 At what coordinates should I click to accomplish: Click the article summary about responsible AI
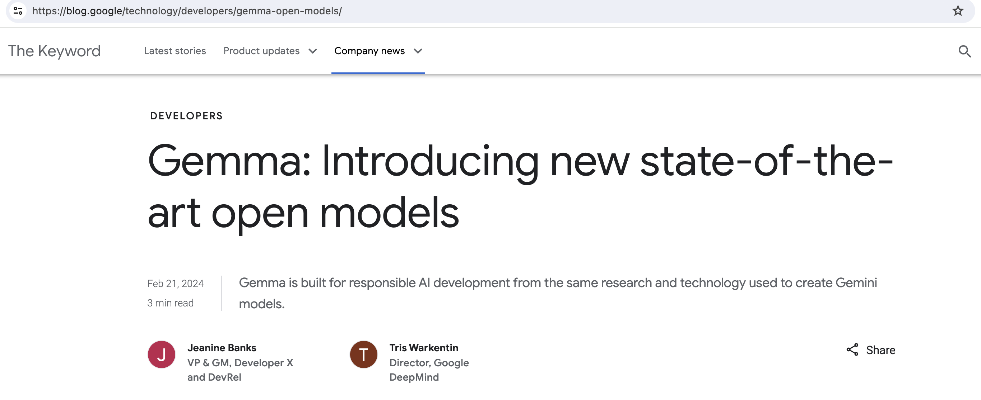coord(558,293)
